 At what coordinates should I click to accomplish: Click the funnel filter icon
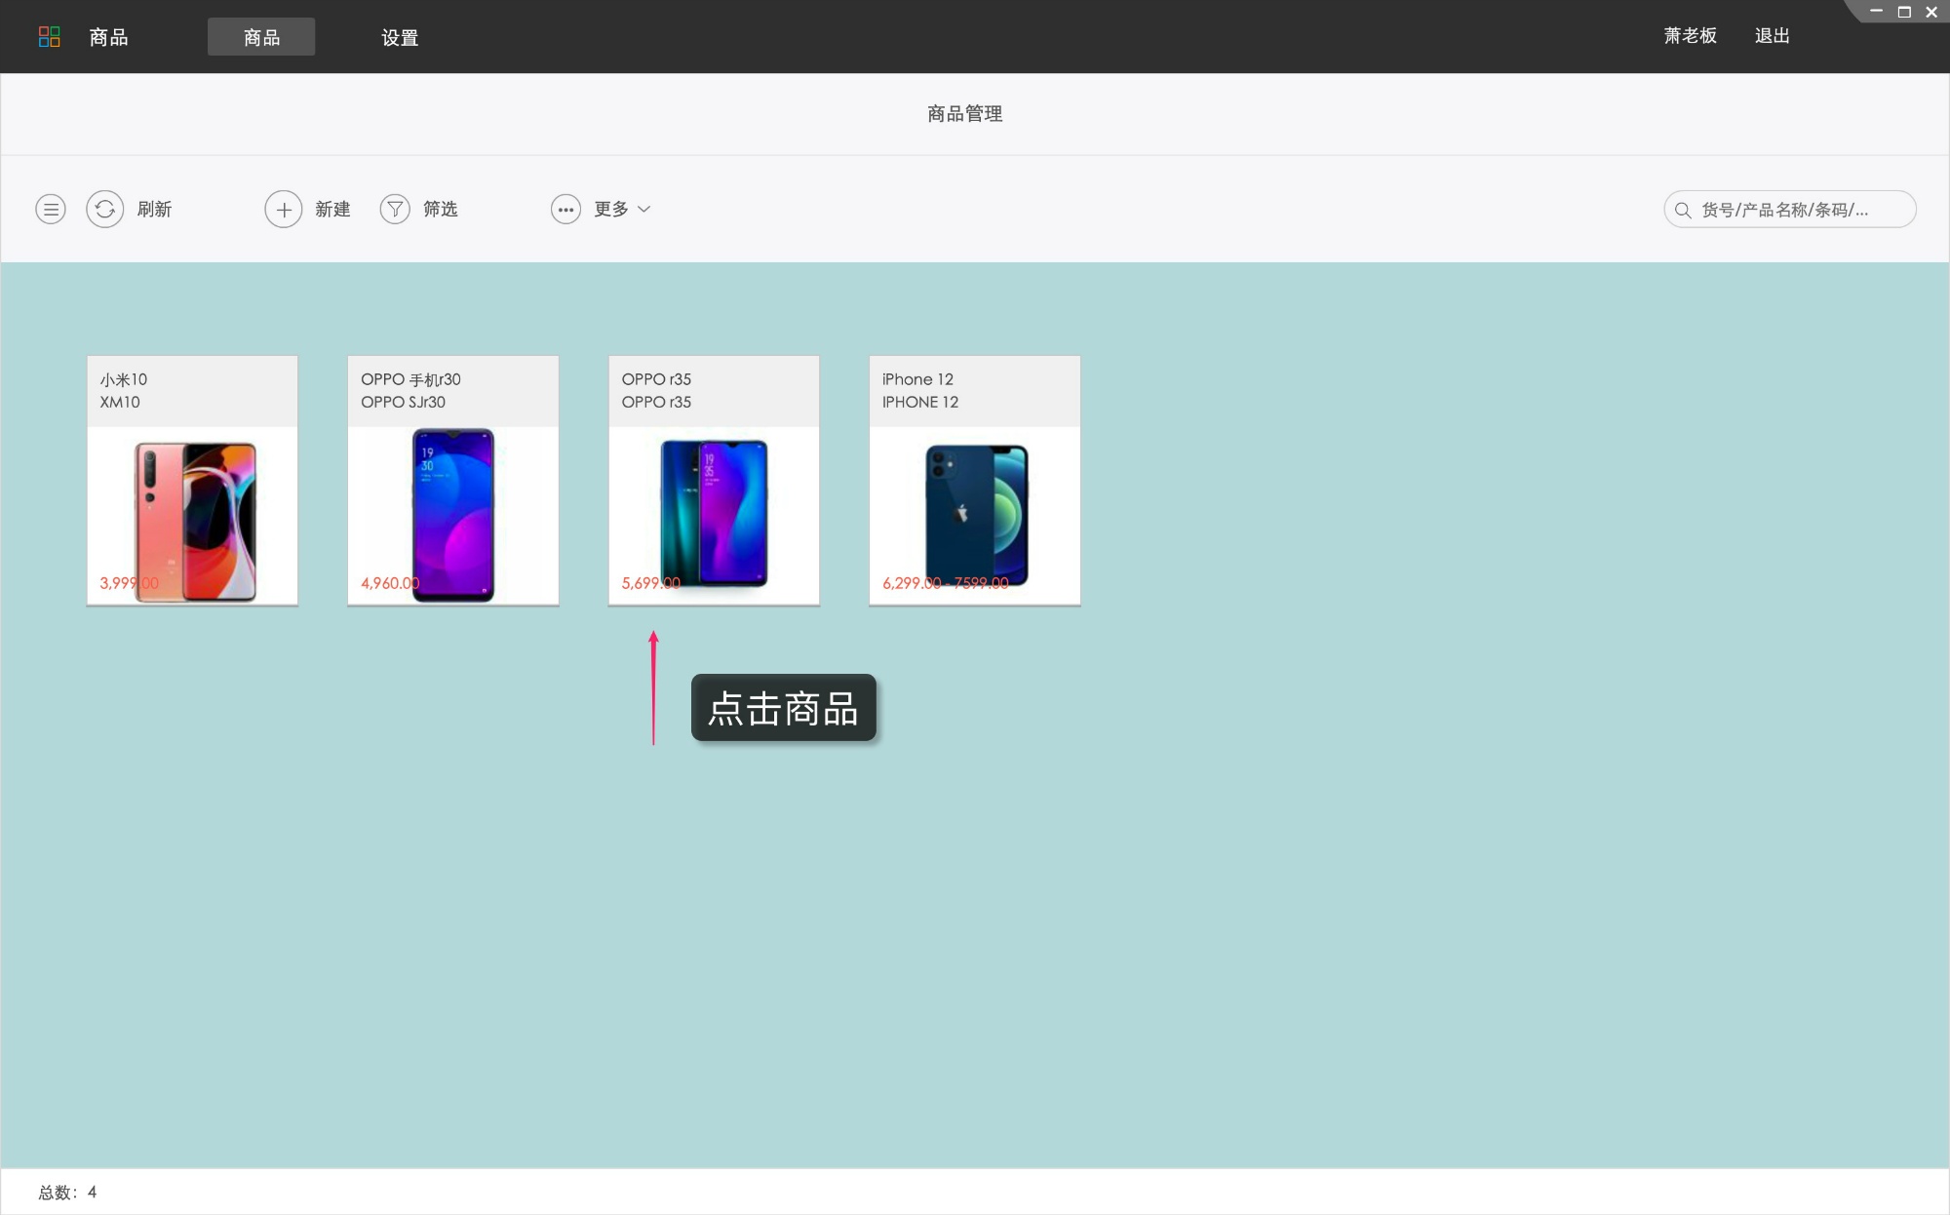(395, 209)
